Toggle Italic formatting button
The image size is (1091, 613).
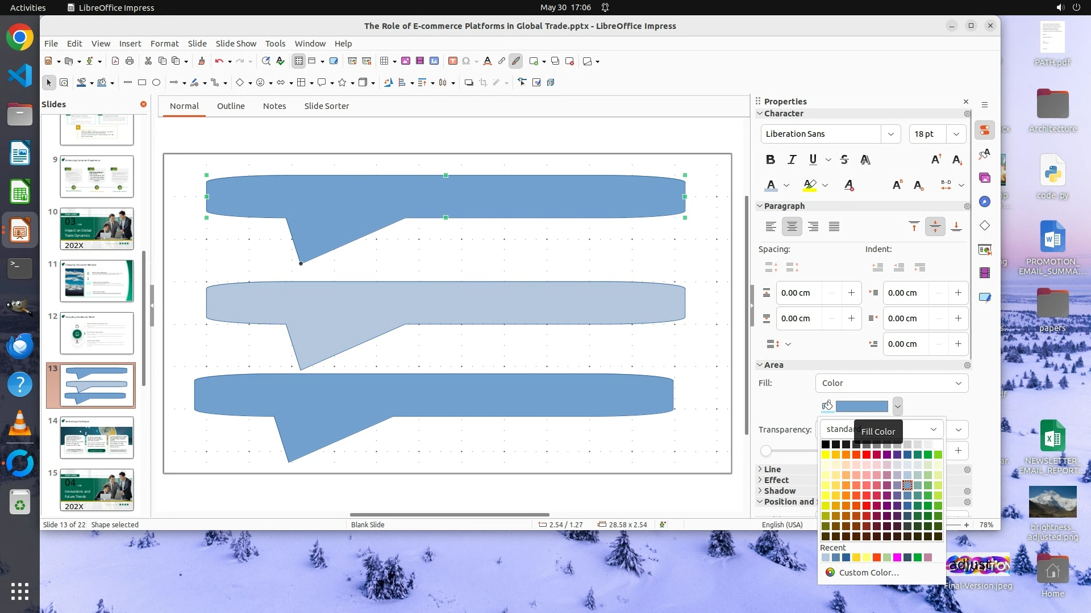(792, 159)
